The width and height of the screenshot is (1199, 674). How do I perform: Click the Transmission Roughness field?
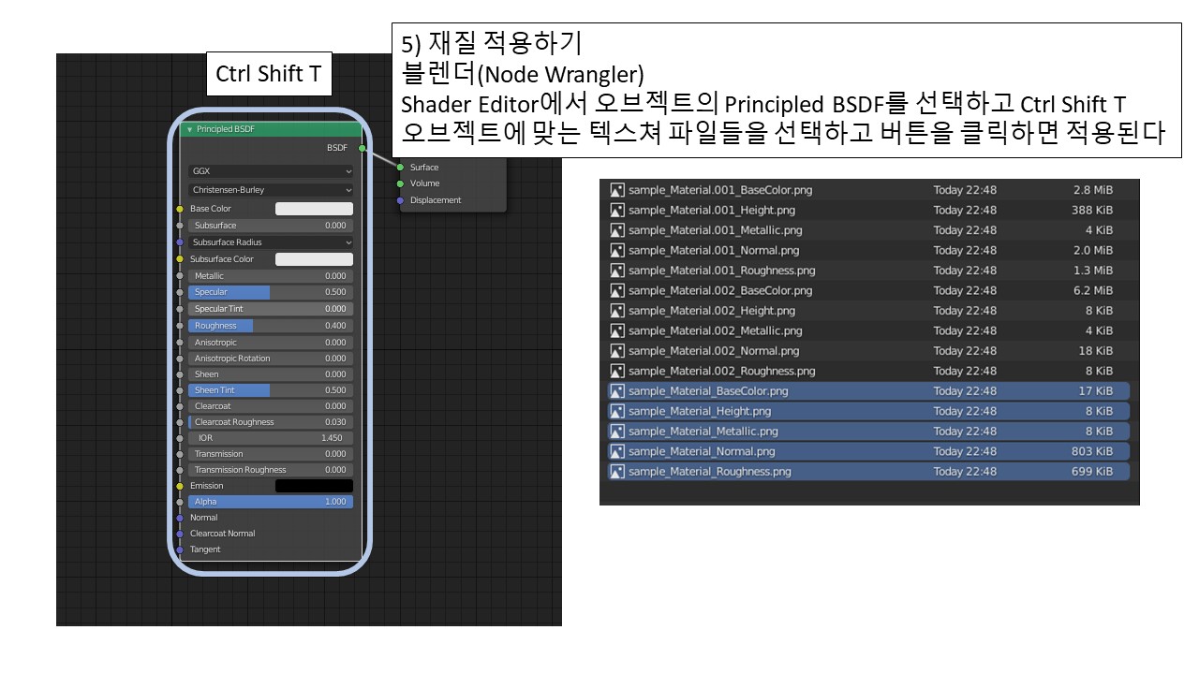pos(271,470)
